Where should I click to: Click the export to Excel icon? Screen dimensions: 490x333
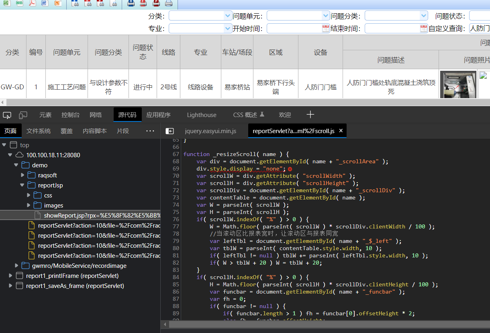coord(7,3)
